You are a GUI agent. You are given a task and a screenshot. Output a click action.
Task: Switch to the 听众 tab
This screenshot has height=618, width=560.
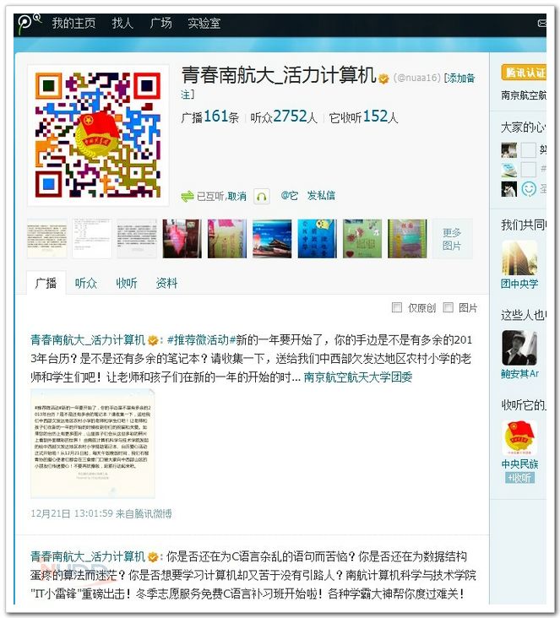coord(85,283)
